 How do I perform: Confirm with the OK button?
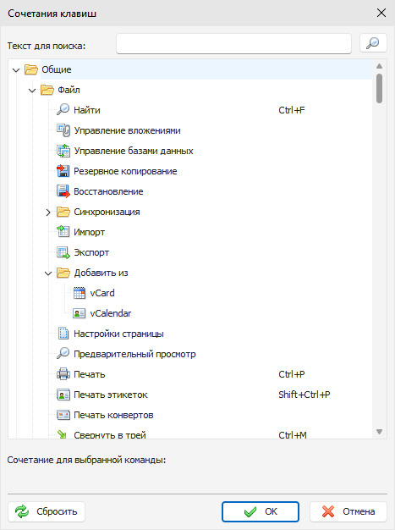point(261,511)
